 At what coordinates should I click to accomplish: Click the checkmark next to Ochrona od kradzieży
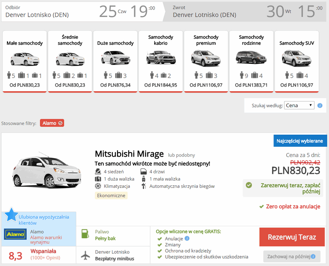(x=160, y=251)
